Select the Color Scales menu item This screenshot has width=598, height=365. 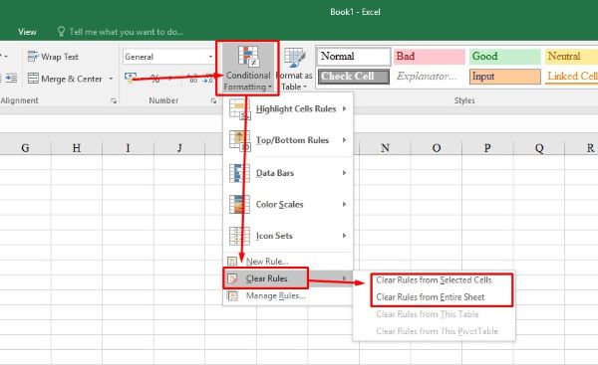tap(288, 205)
